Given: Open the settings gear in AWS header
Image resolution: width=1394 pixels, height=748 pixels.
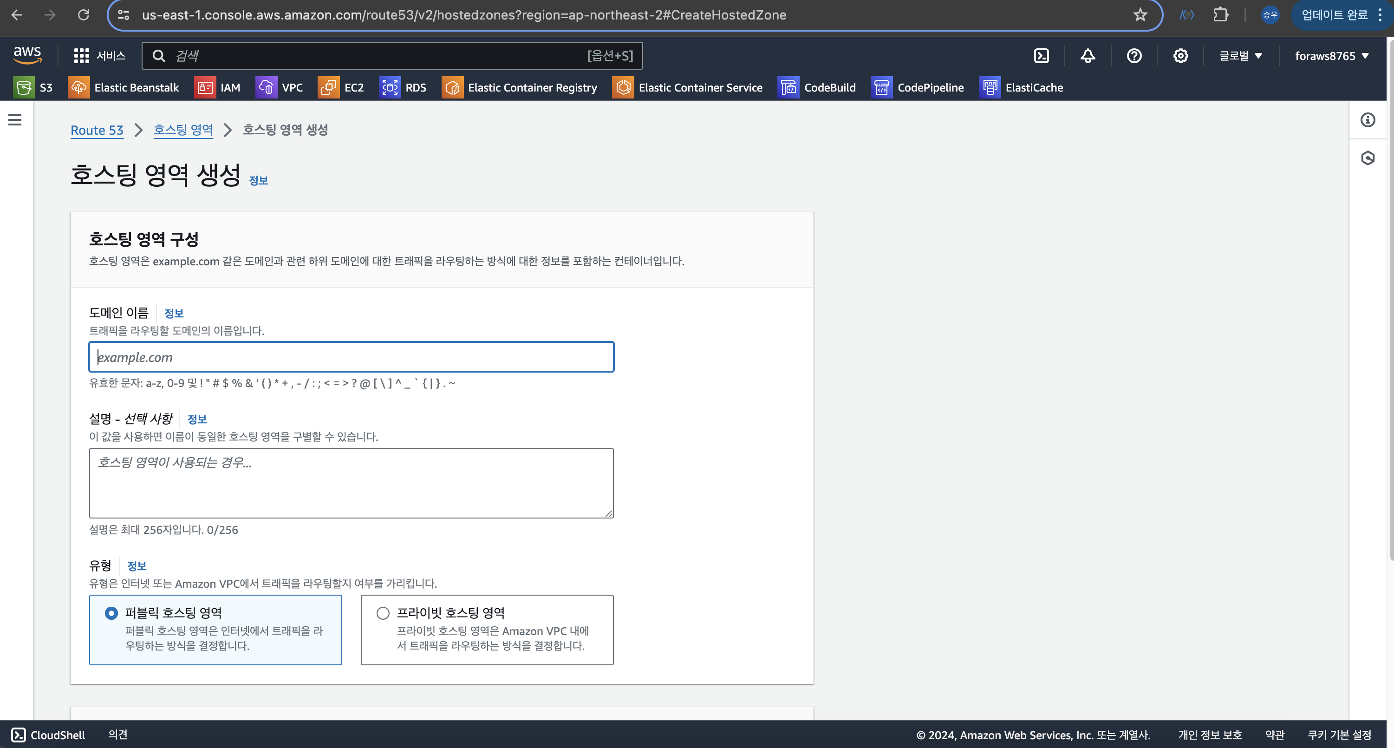Looking at the screenshot, I should (x=1180, y=56).
